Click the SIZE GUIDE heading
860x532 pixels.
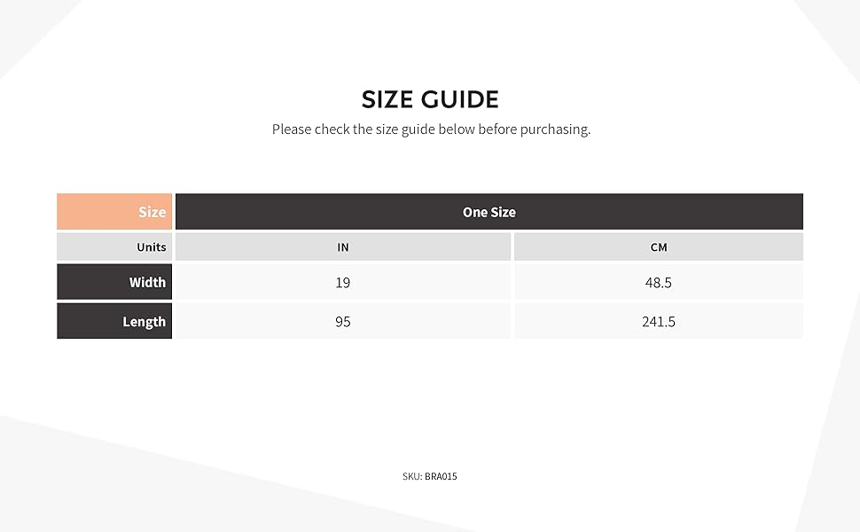(x=430, y=98)
